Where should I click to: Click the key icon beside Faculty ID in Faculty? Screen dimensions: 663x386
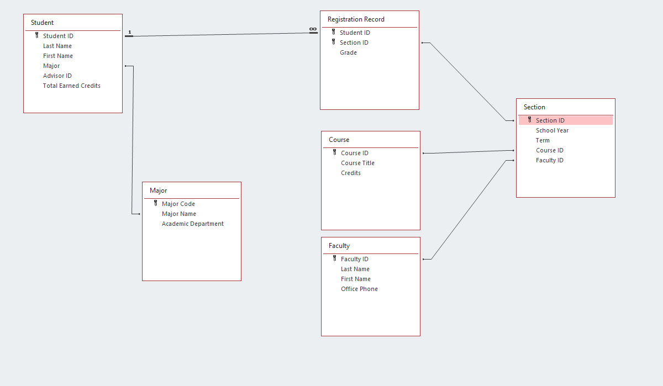[x=335, y=258]
